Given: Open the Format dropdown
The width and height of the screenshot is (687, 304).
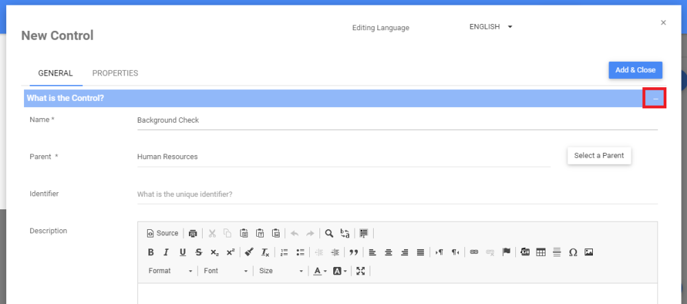Looking at the screenshot, I should click(170, 271).
